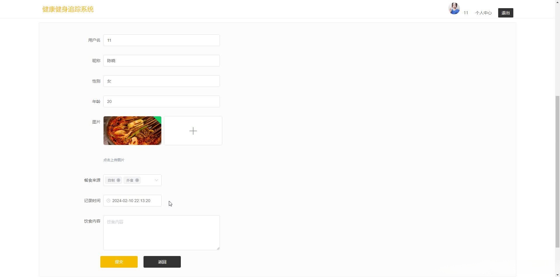
Task: Focus the 用户名 input field
Action: [161, 40]
